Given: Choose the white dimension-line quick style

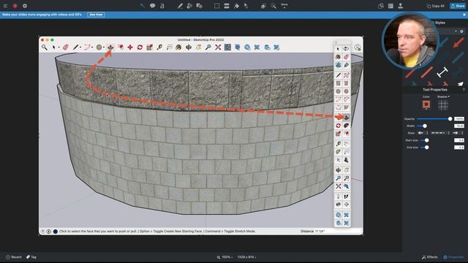Looking at the screenshot, I should click(442, 72).
